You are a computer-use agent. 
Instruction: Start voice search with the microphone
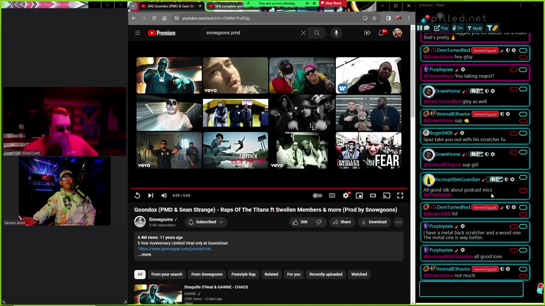(336, 33)
